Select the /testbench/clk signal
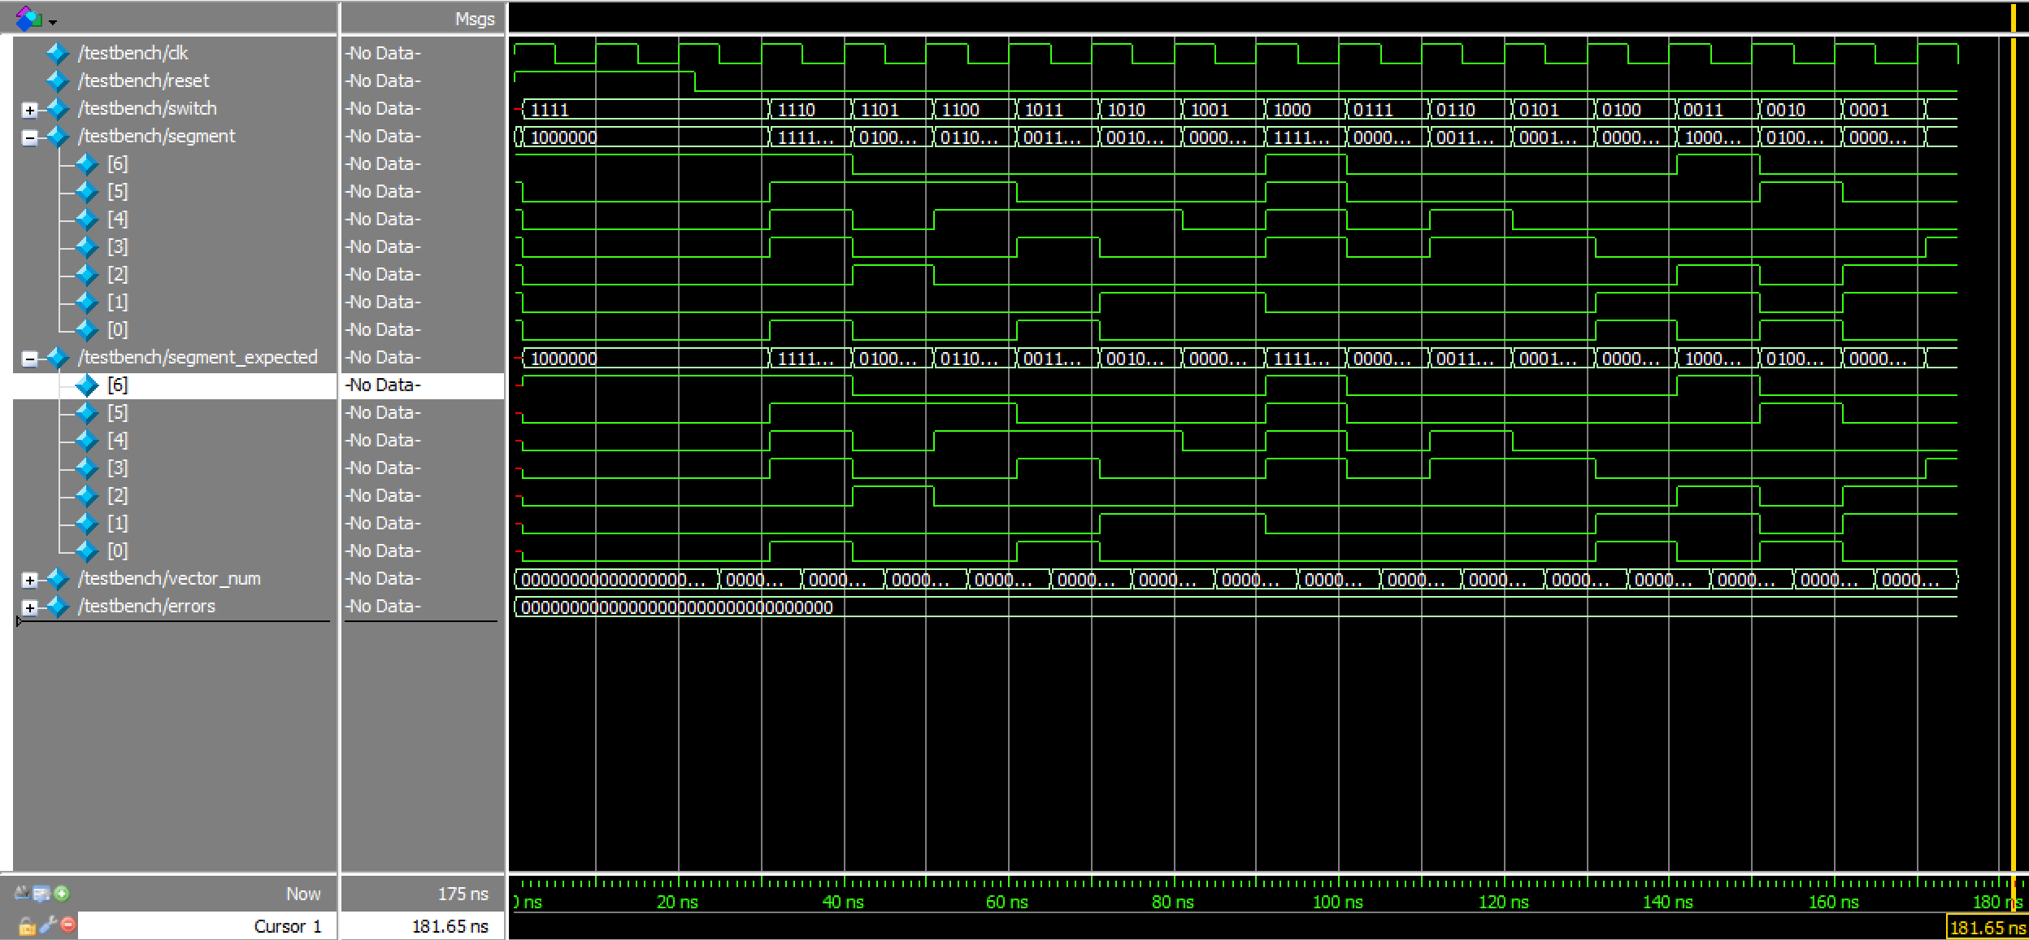Screen dimensions: 2029x940 [133, 54]
